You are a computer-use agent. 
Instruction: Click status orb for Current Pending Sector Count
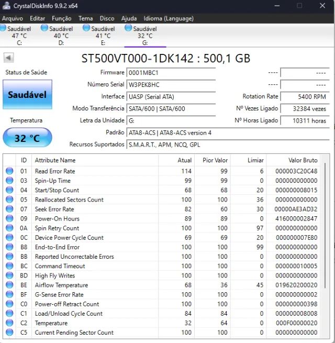9,333
